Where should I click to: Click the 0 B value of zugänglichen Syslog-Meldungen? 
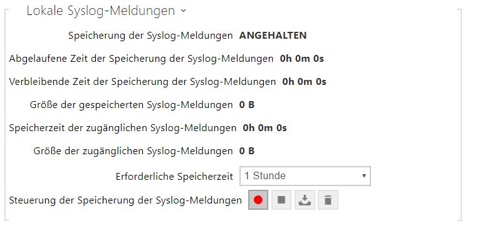tap(247, 151)
